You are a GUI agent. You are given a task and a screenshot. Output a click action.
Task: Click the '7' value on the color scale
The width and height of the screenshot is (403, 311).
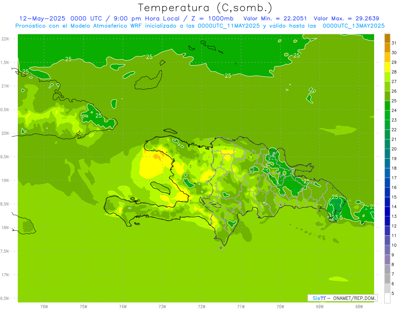pyautogui.click(x=393, y=274)
